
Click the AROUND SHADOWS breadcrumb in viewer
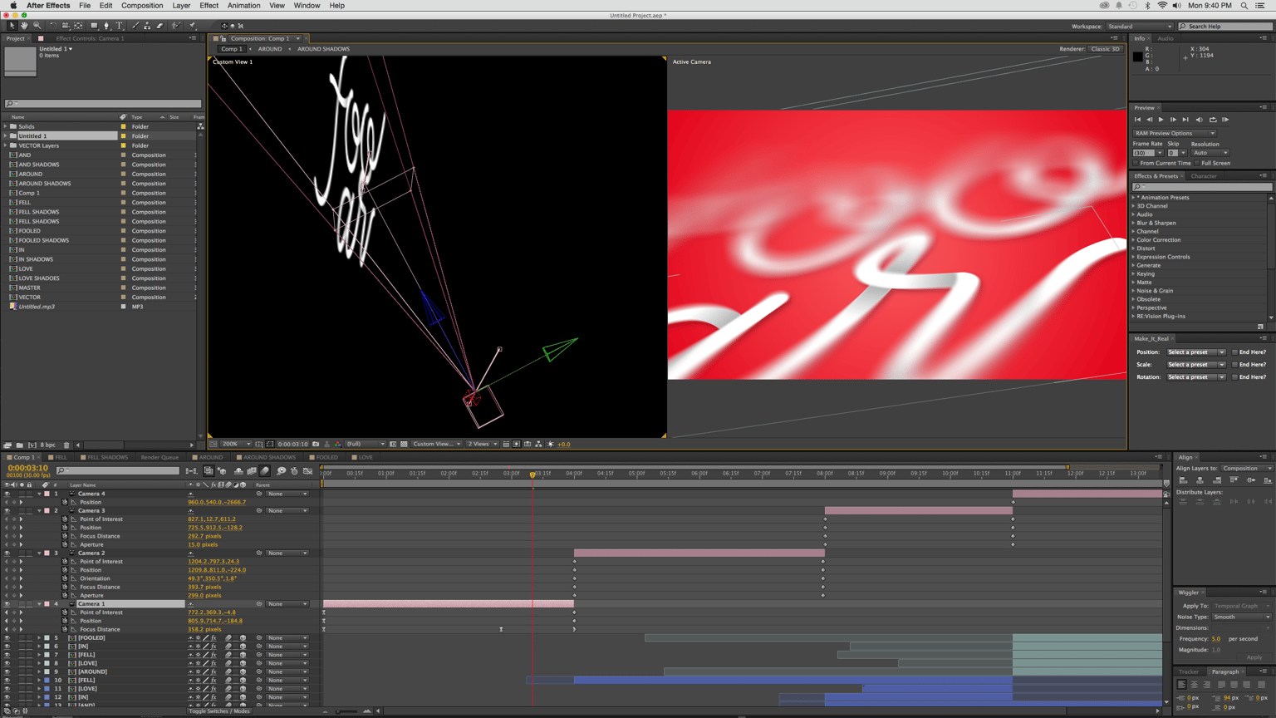323,49
